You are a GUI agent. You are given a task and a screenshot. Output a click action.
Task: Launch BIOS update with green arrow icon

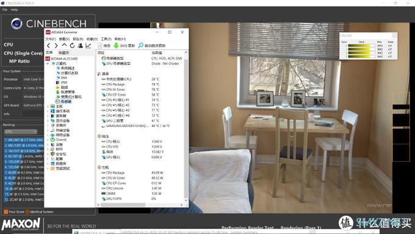116,46
